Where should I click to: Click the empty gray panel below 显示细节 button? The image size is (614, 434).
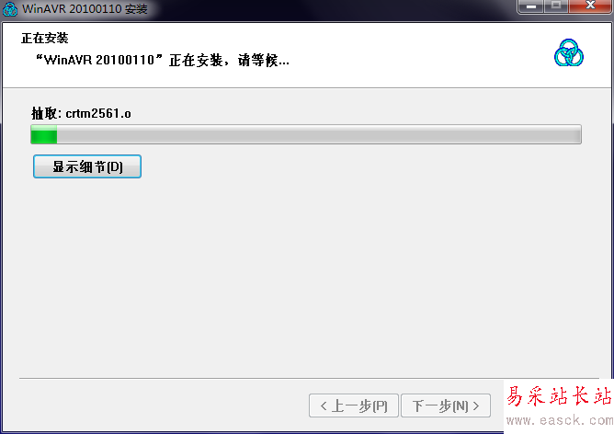[305, 274]
